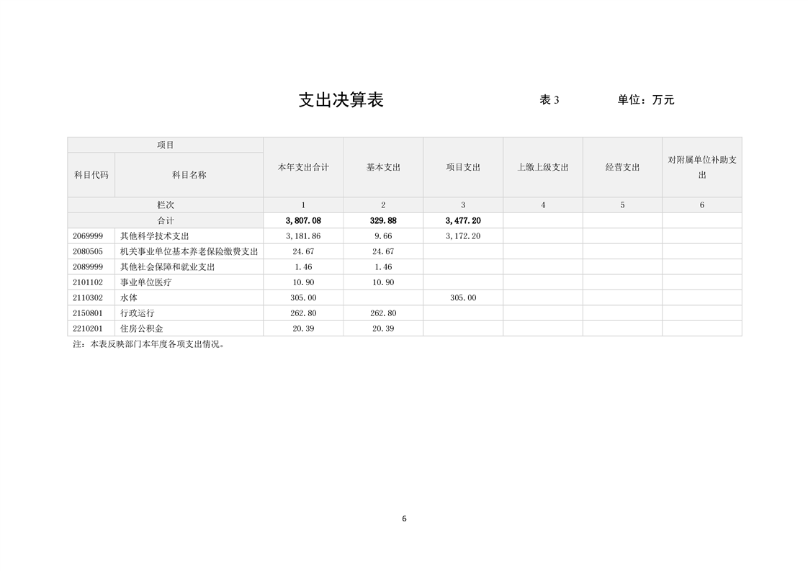Viewport: 808px width, 571px height.
Task: Select the 基本支出 column header
Action: click(383, 167)
